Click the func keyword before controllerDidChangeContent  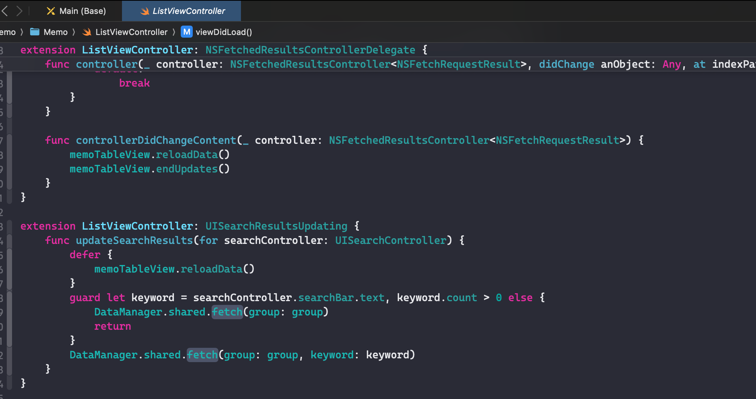57,140
